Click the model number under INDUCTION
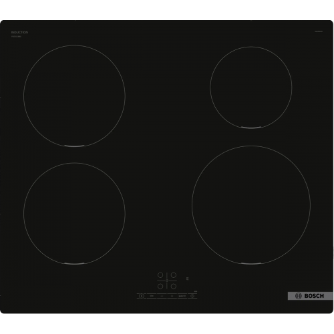 click(16, 36)
